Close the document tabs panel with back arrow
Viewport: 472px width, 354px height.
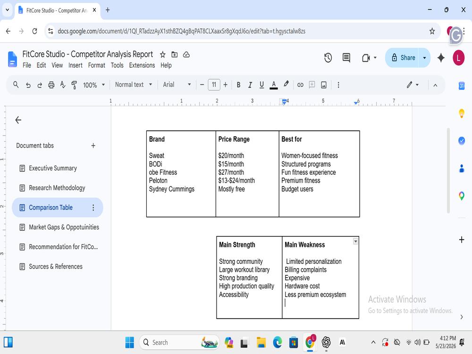point(18,120)
